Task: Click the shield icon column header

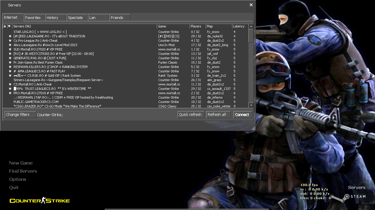Action: coord(9,26)
